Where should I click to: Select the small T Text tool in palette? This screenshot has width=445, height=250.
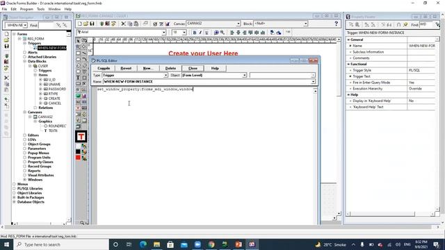click(x=78, y=78)
